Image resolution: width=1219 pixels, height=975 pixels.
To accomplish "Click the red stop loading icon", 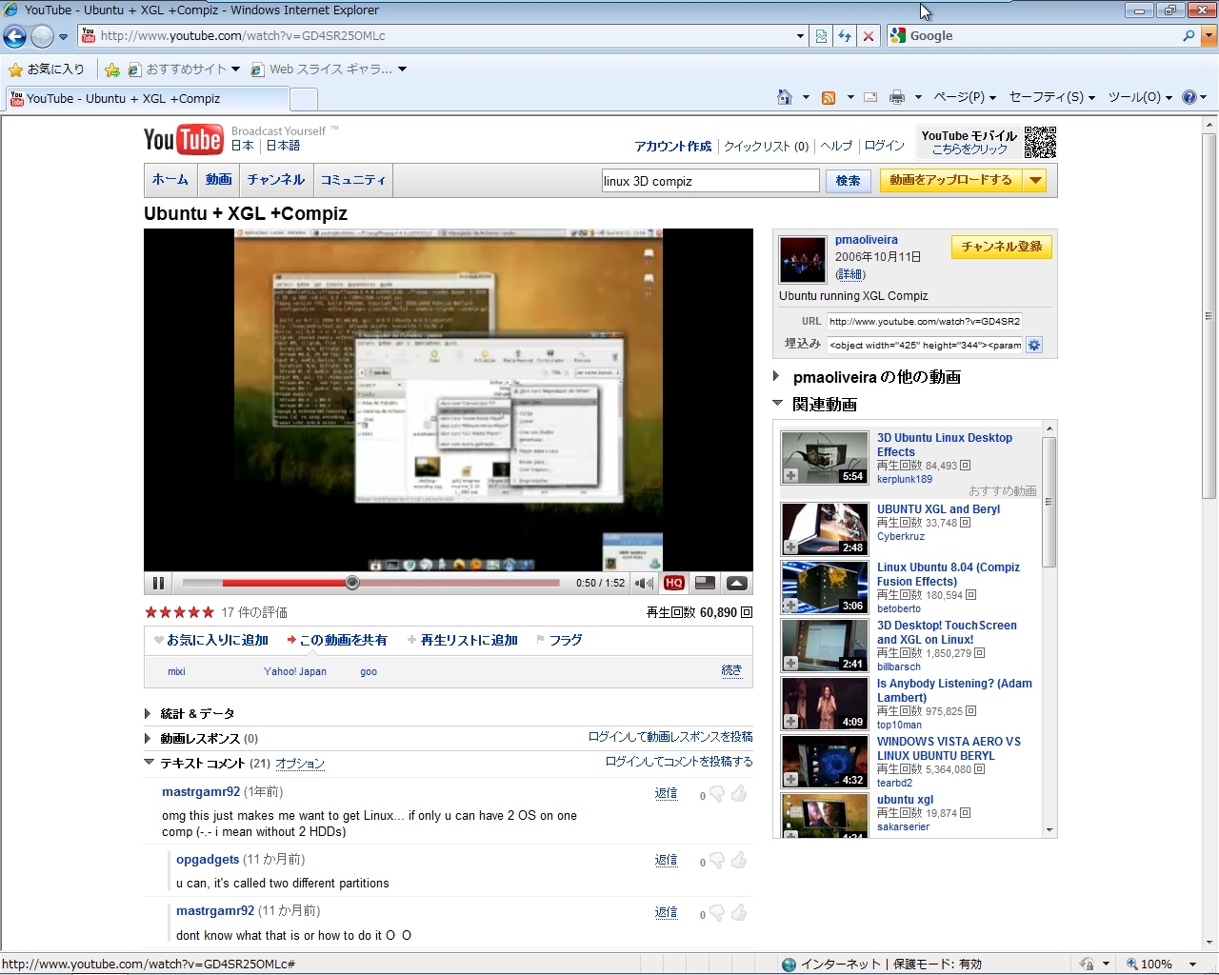I will pos(868,36).
